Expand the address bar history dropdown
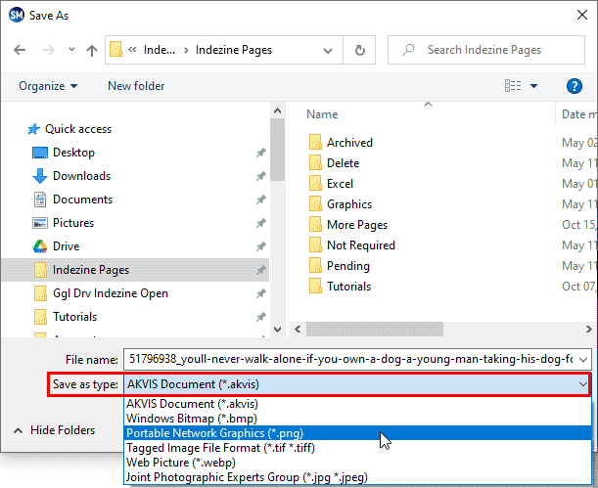 (330, 50)
